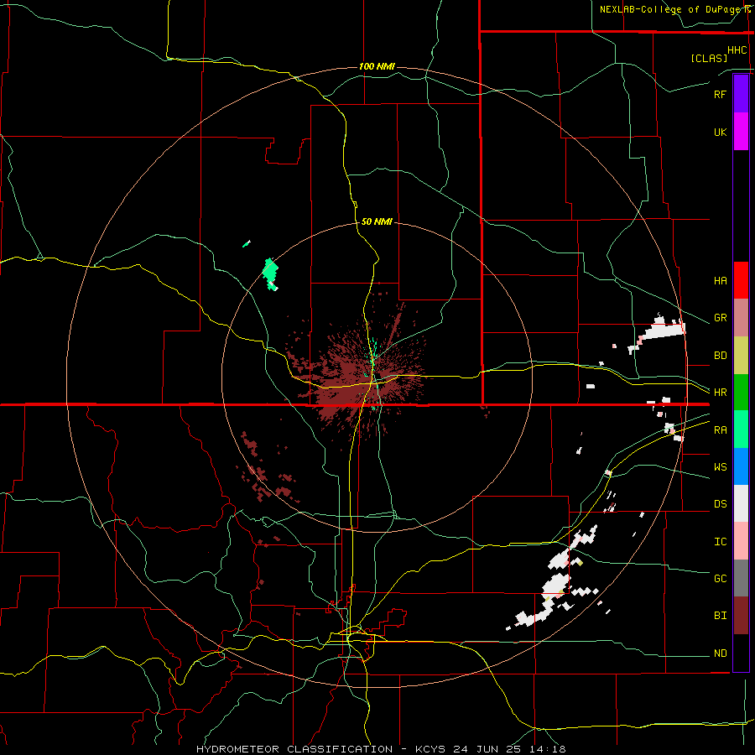The height and width of the screenshot is (755, 755).
Task: Click the WS legend label
Action: click(x=720, y=466)
